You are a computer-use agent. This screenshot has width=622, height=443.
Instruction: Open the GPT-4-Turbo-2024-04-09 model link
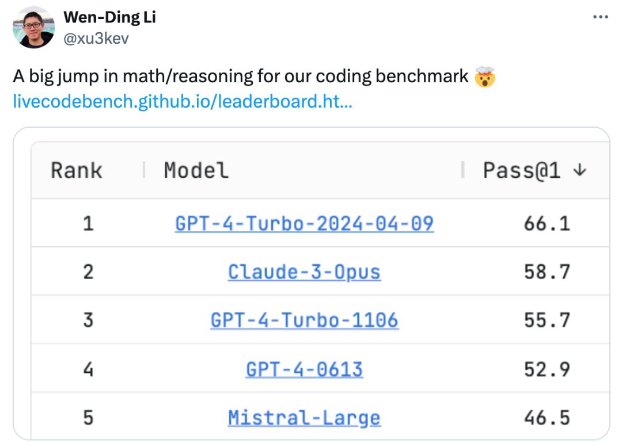click(304, 223)
